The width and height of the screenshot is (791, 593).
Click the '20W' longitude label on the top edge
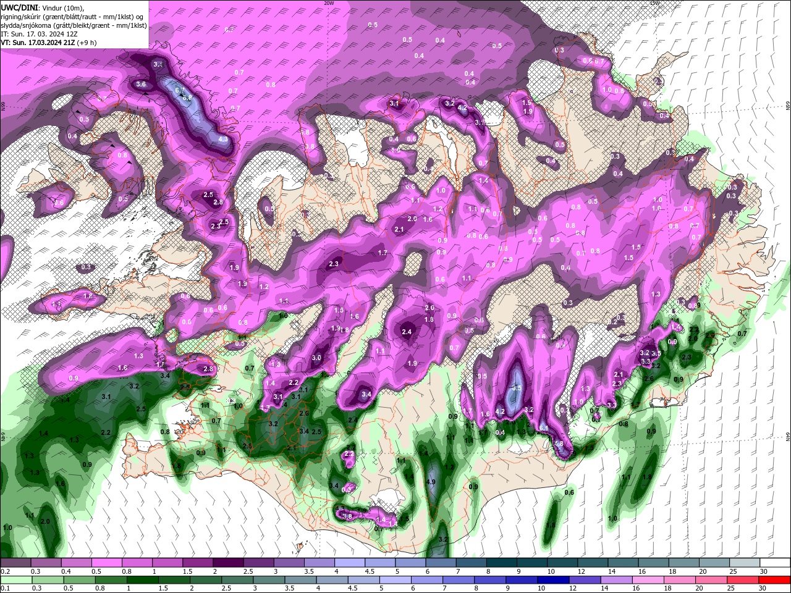click(329, 2)
